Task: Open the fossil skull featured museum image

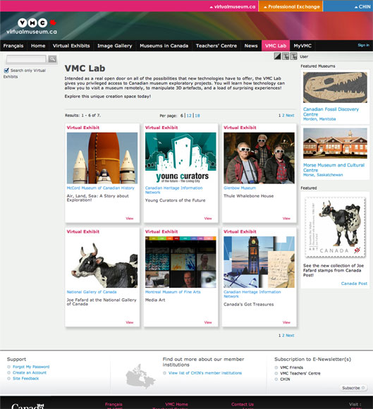Action: pos(335,87)
